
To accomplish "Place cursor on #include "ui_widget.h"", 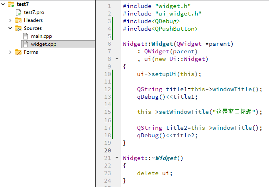I will click(162, 14).
